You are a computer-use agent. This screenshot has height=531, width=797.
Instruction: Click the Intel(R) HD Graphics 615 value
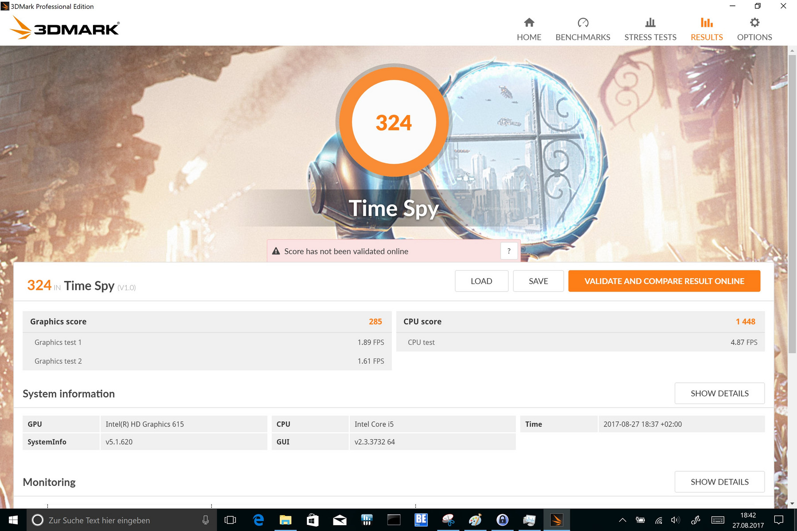(x=145, y=424)
